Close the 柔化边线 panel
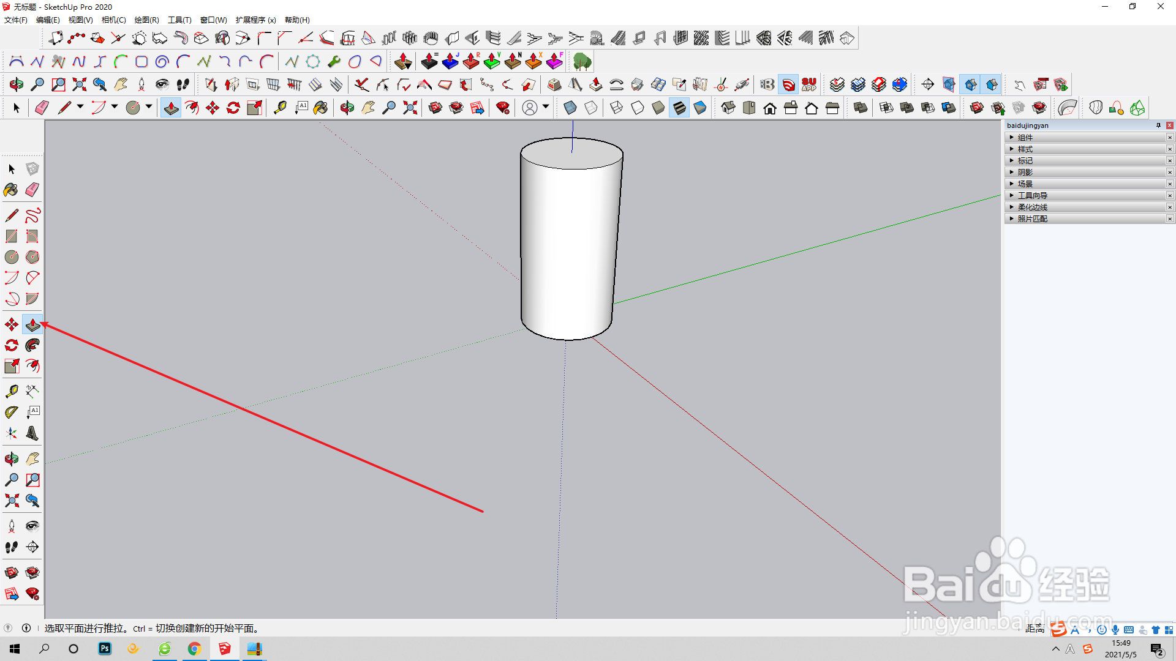1176x661 pixels. click(1170, 207)
